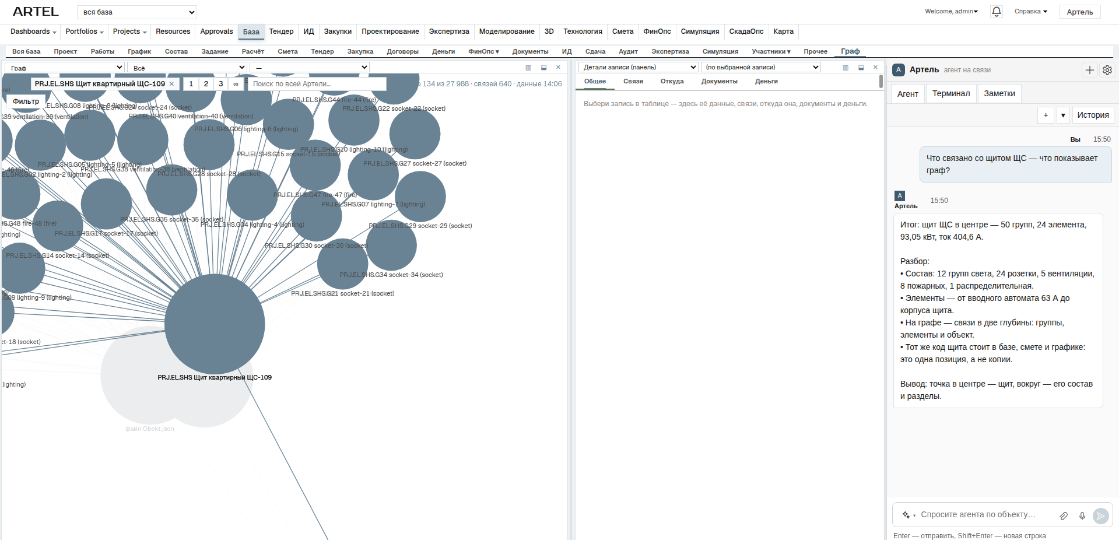
Task: Open the 'вся база' dropdown
Action: (x=137, y=12)
